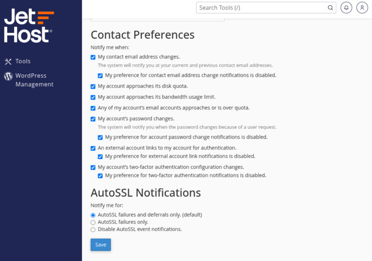Click the search magnifier icon
Screen dimensions: 372x261
(x=330, y=8)
